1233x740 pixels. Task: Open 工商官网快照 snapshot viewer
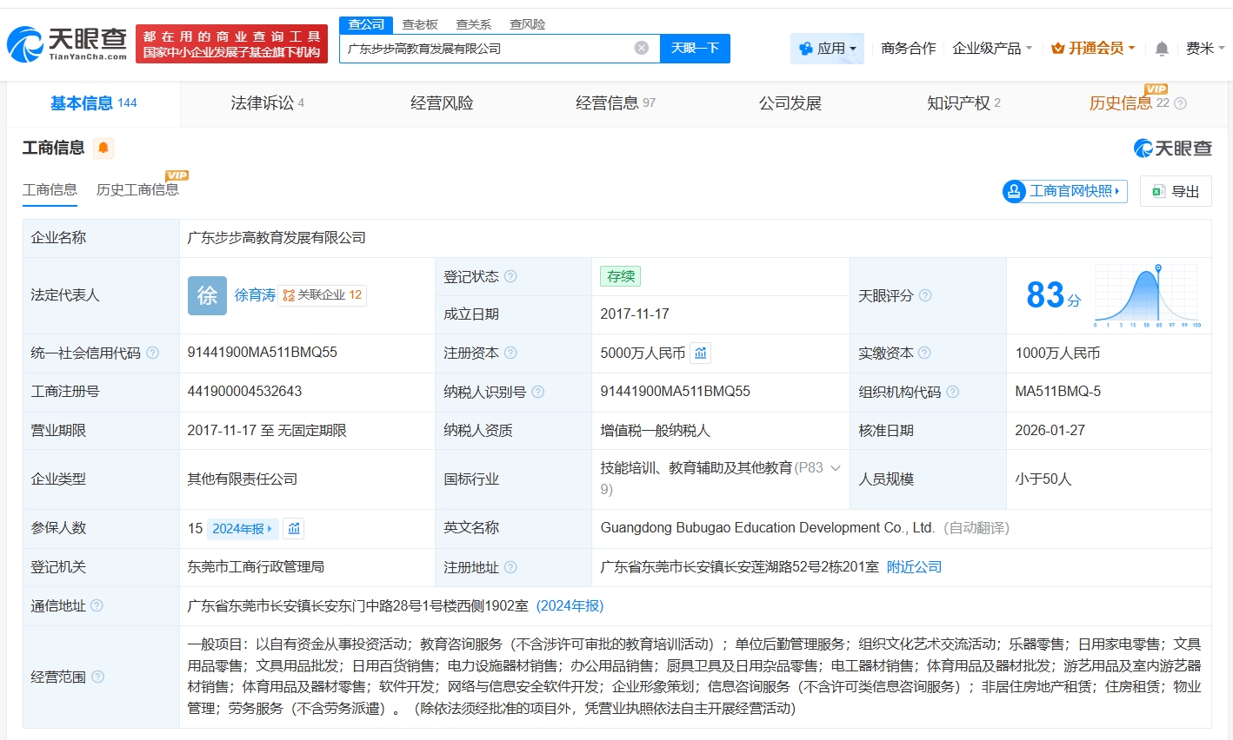click(1064, 191)
